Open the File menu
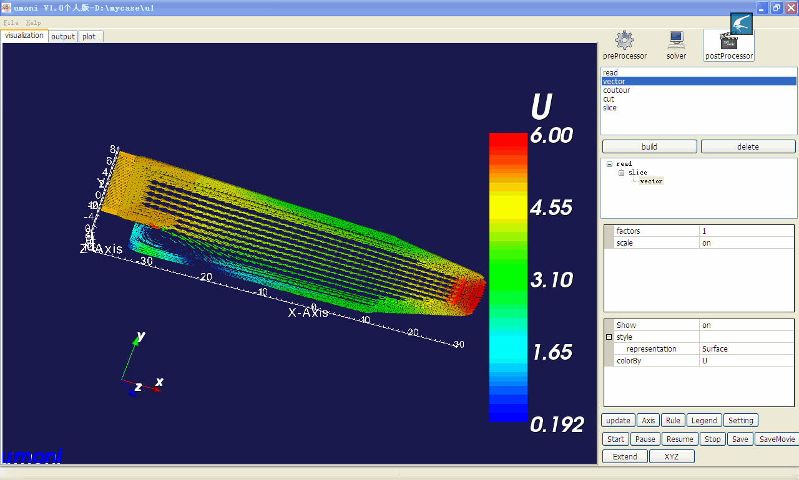The image size is (799, 480). [x=11, y=22]
